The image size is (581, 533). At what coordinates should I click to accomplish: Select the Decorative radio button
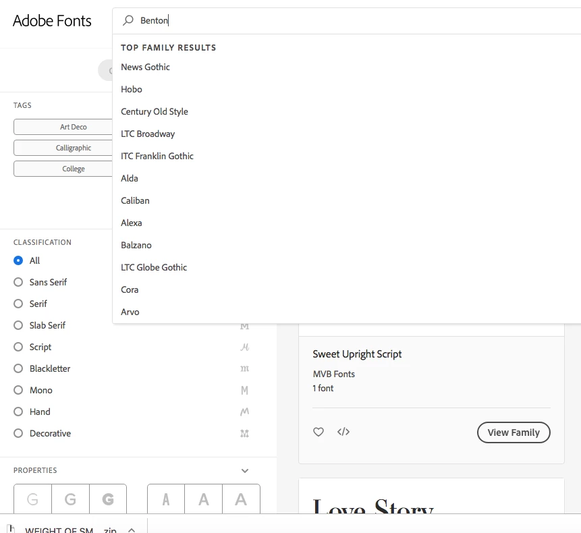point(18,433)
